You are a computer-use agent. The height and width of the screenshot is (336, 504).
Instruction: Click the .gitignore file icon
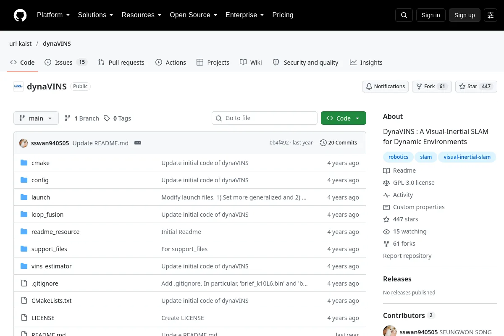(24, 283)
